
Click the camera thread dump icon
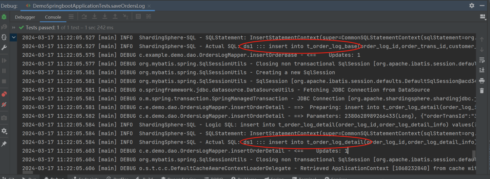click(x=4, y=118)
